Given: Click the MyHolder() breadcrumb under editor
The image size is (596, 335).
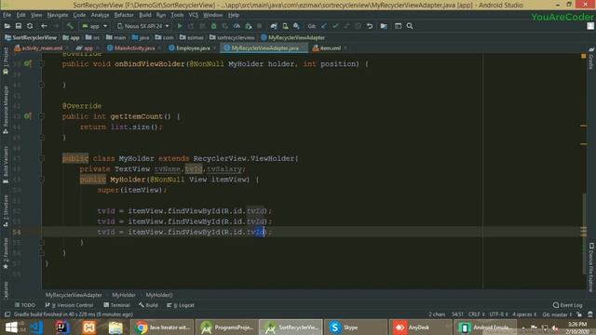Looking at the screenshot, I should (x=159, y=295).
